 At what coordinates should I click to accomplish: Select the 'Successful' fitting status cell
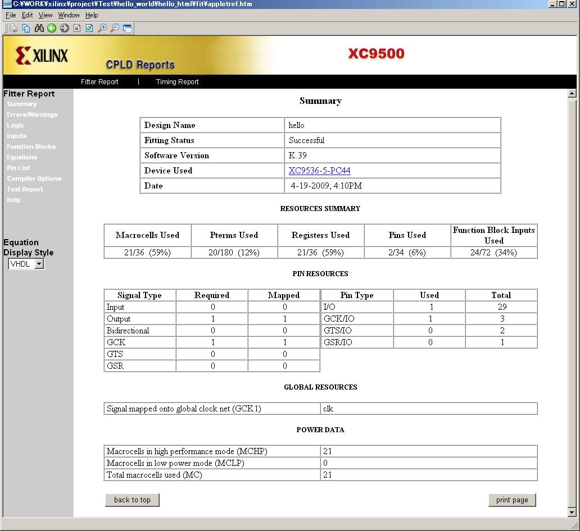click(x=392, y=140)
